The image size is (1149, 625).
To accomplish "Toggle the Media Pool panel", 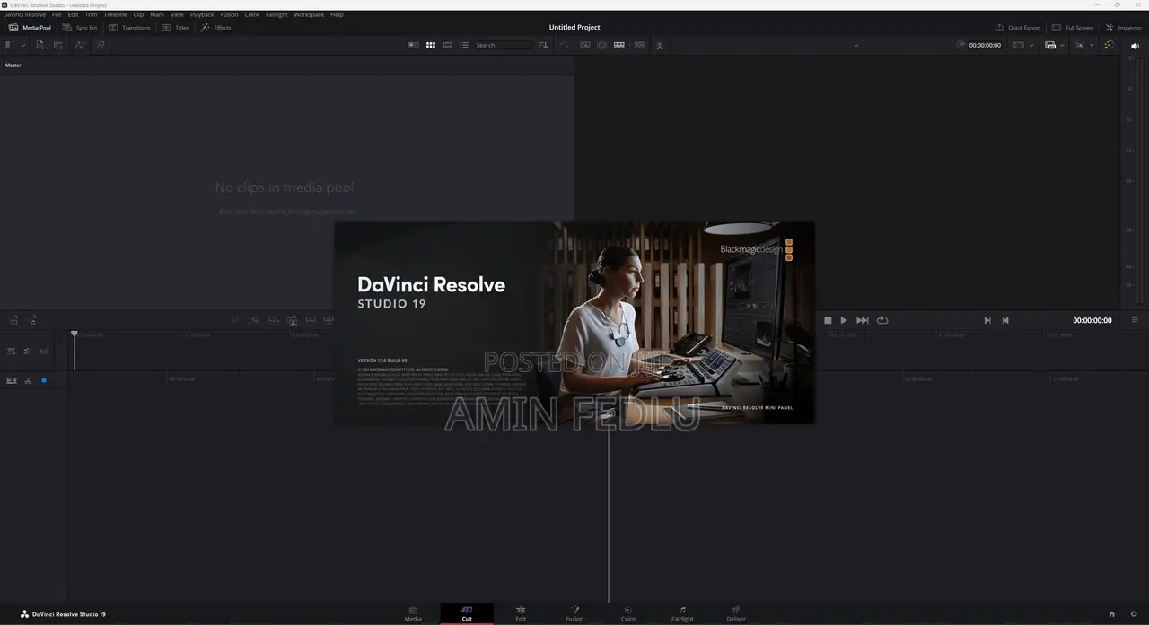I will click(x=31, y=28).
